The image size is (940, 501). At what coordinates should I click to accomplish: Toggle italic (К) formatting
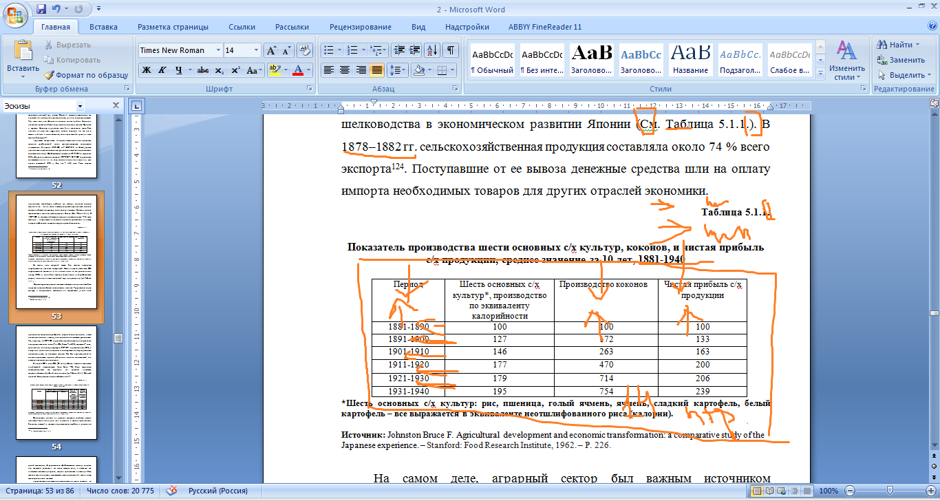162,70
